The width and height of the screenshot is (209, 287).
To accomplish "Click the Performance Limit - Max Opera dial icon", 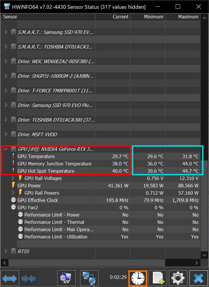I will coord(20,229).
